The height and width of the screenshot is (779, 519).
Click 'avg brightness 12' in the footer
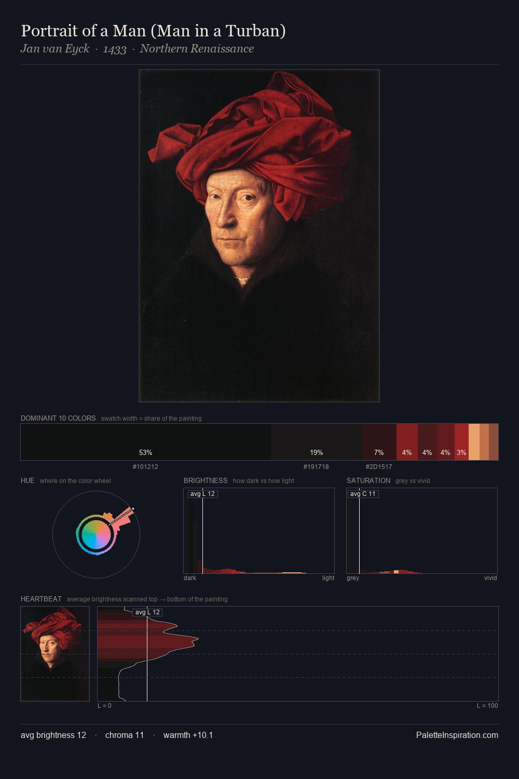[x=53, y=735]
